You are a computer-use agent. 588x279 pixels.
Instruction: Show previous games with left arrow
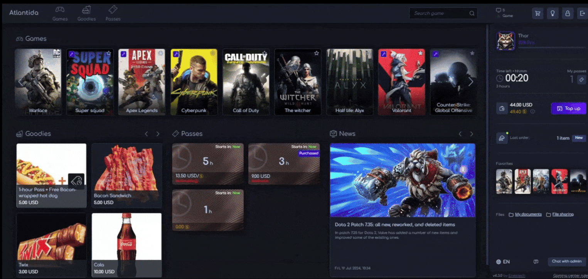[21, 82]
